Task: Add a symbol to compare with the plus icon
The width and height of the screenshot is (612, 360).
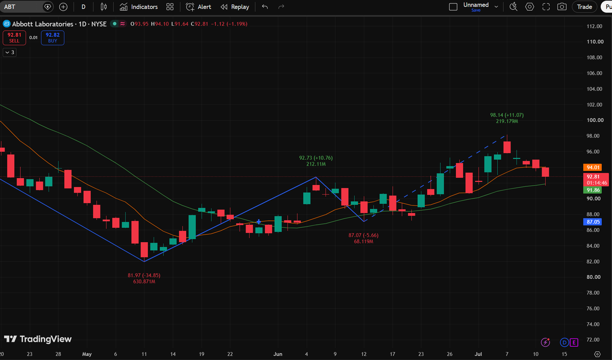Action: click(63, 7)
